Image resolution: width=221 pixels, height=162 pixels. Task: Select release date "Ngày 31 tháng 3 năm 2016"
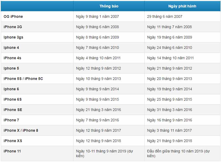point(169,110)
